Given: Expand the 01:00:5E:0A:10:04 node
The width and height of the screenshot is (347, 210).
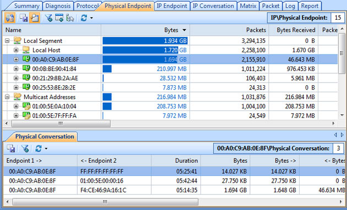Looking at the screenshot, I should tap(16, 107).
